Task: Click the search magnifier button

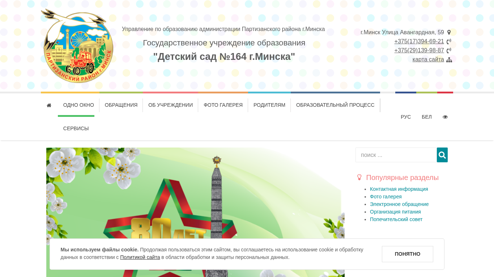Action: click(x=442, y=155)
